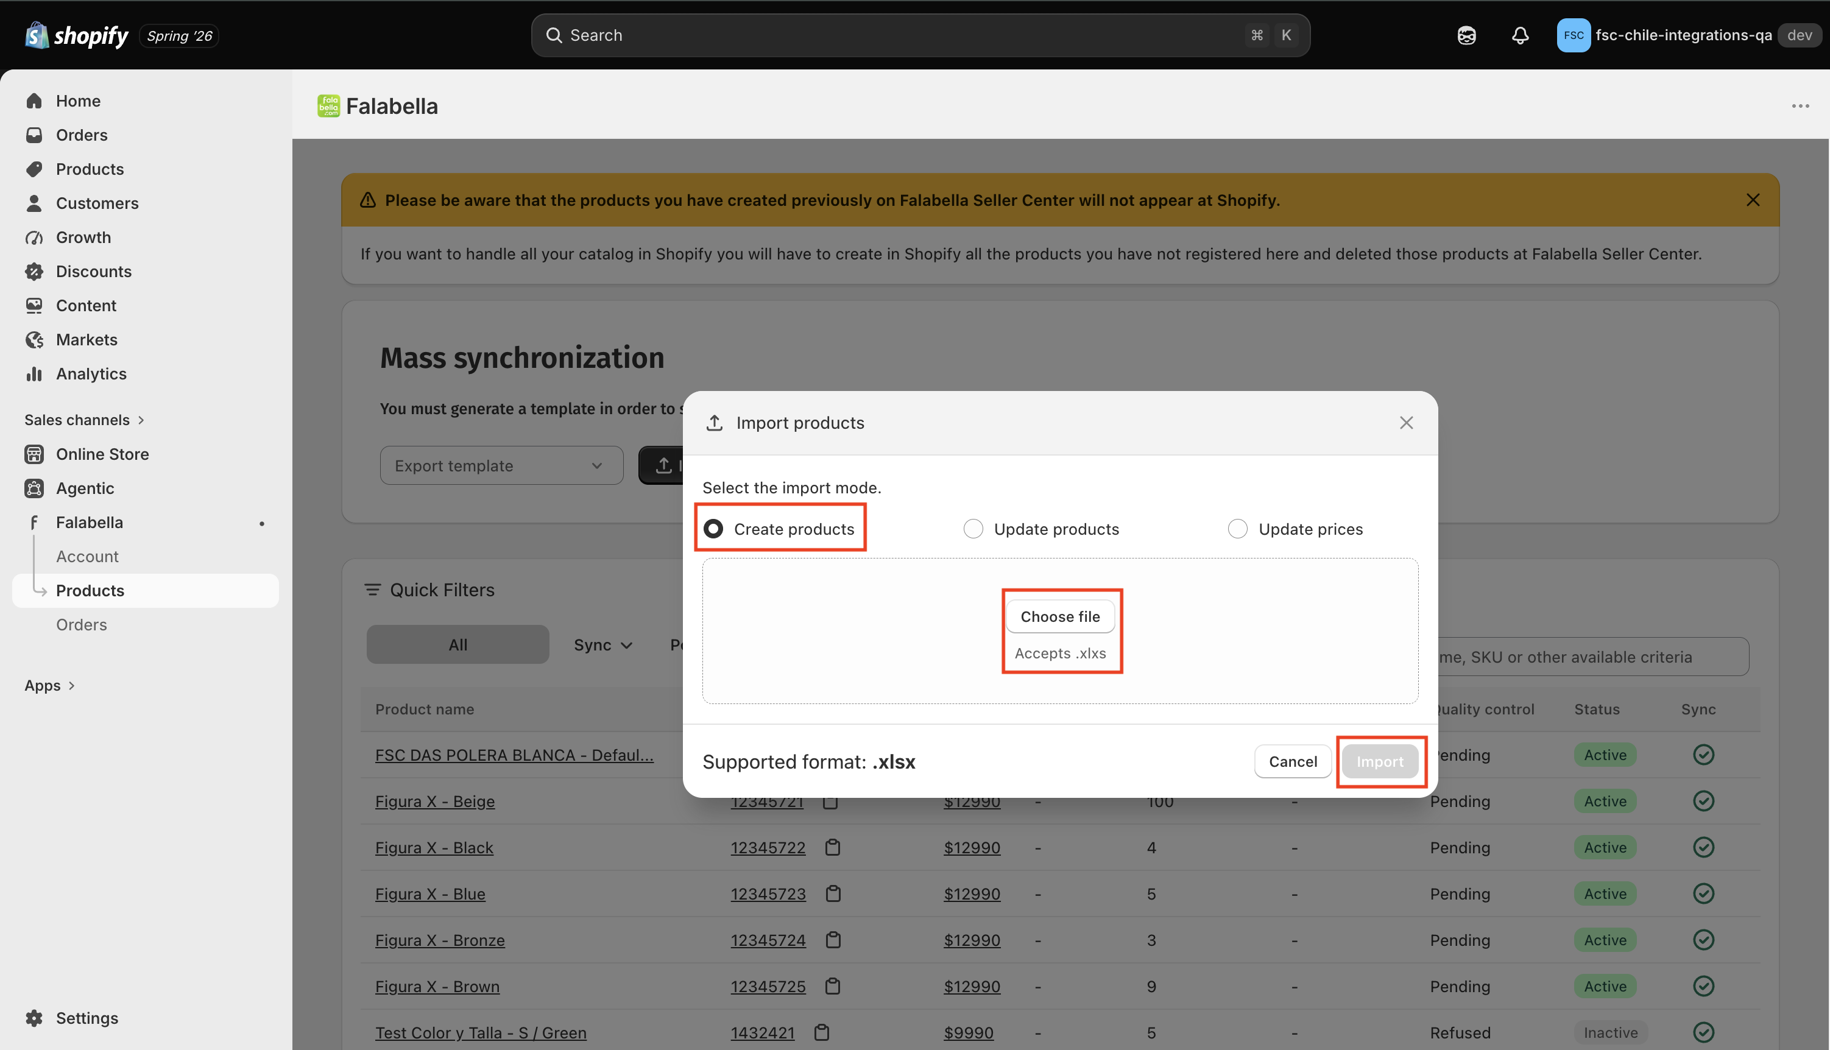Viewport: 1830px width, 1050px height.
Task: Open the Falabella app more-actions menu
Action: [1800, 106]
